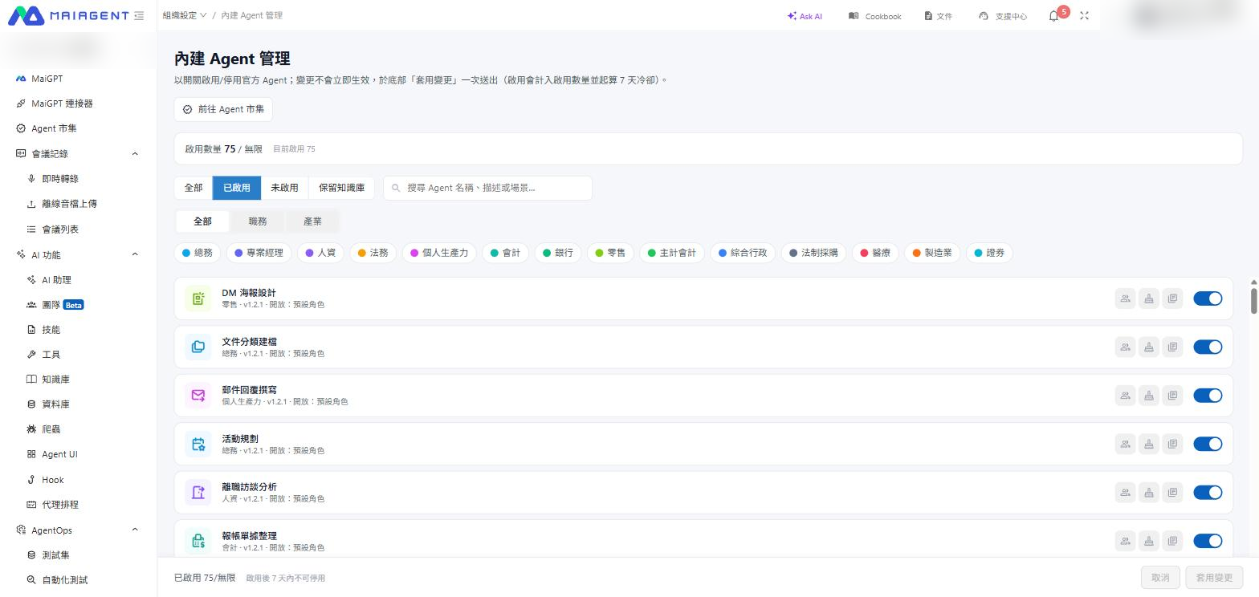The width and height of the screenshot is (1259, 597).
Task: Click members icon on 活動規劃 row
Action: (x=1126, y=445)
